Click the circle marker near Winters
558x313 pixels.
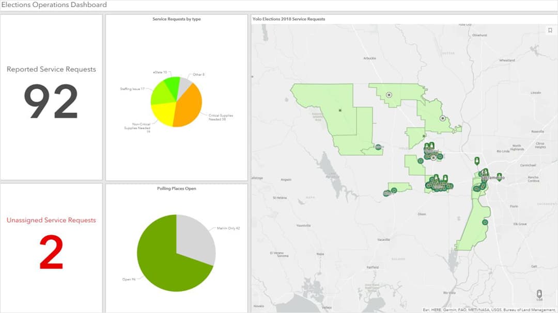coord(394,191)
